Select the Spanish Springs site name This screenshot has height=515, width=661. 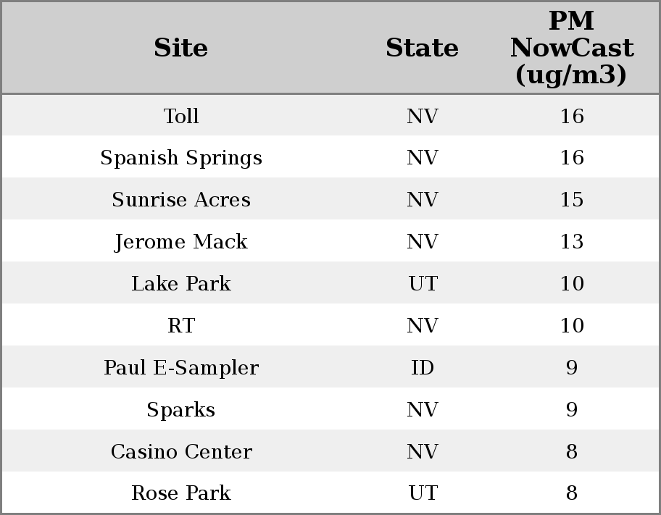click(x=181, y=158)
